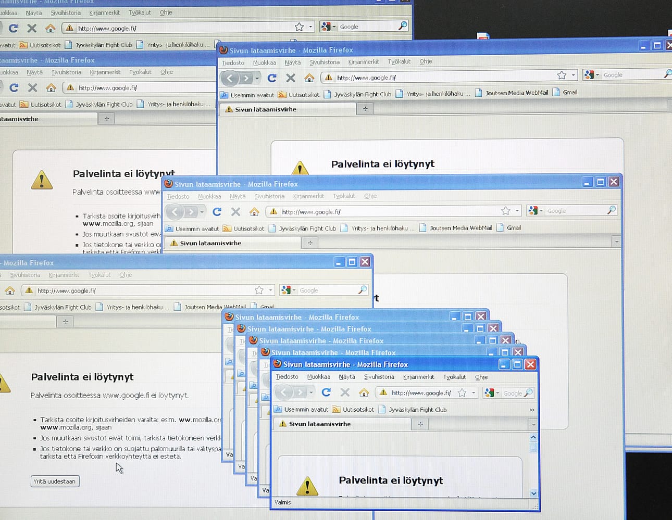Open the history dropdown arrow in the top-right window

[257, 79]
